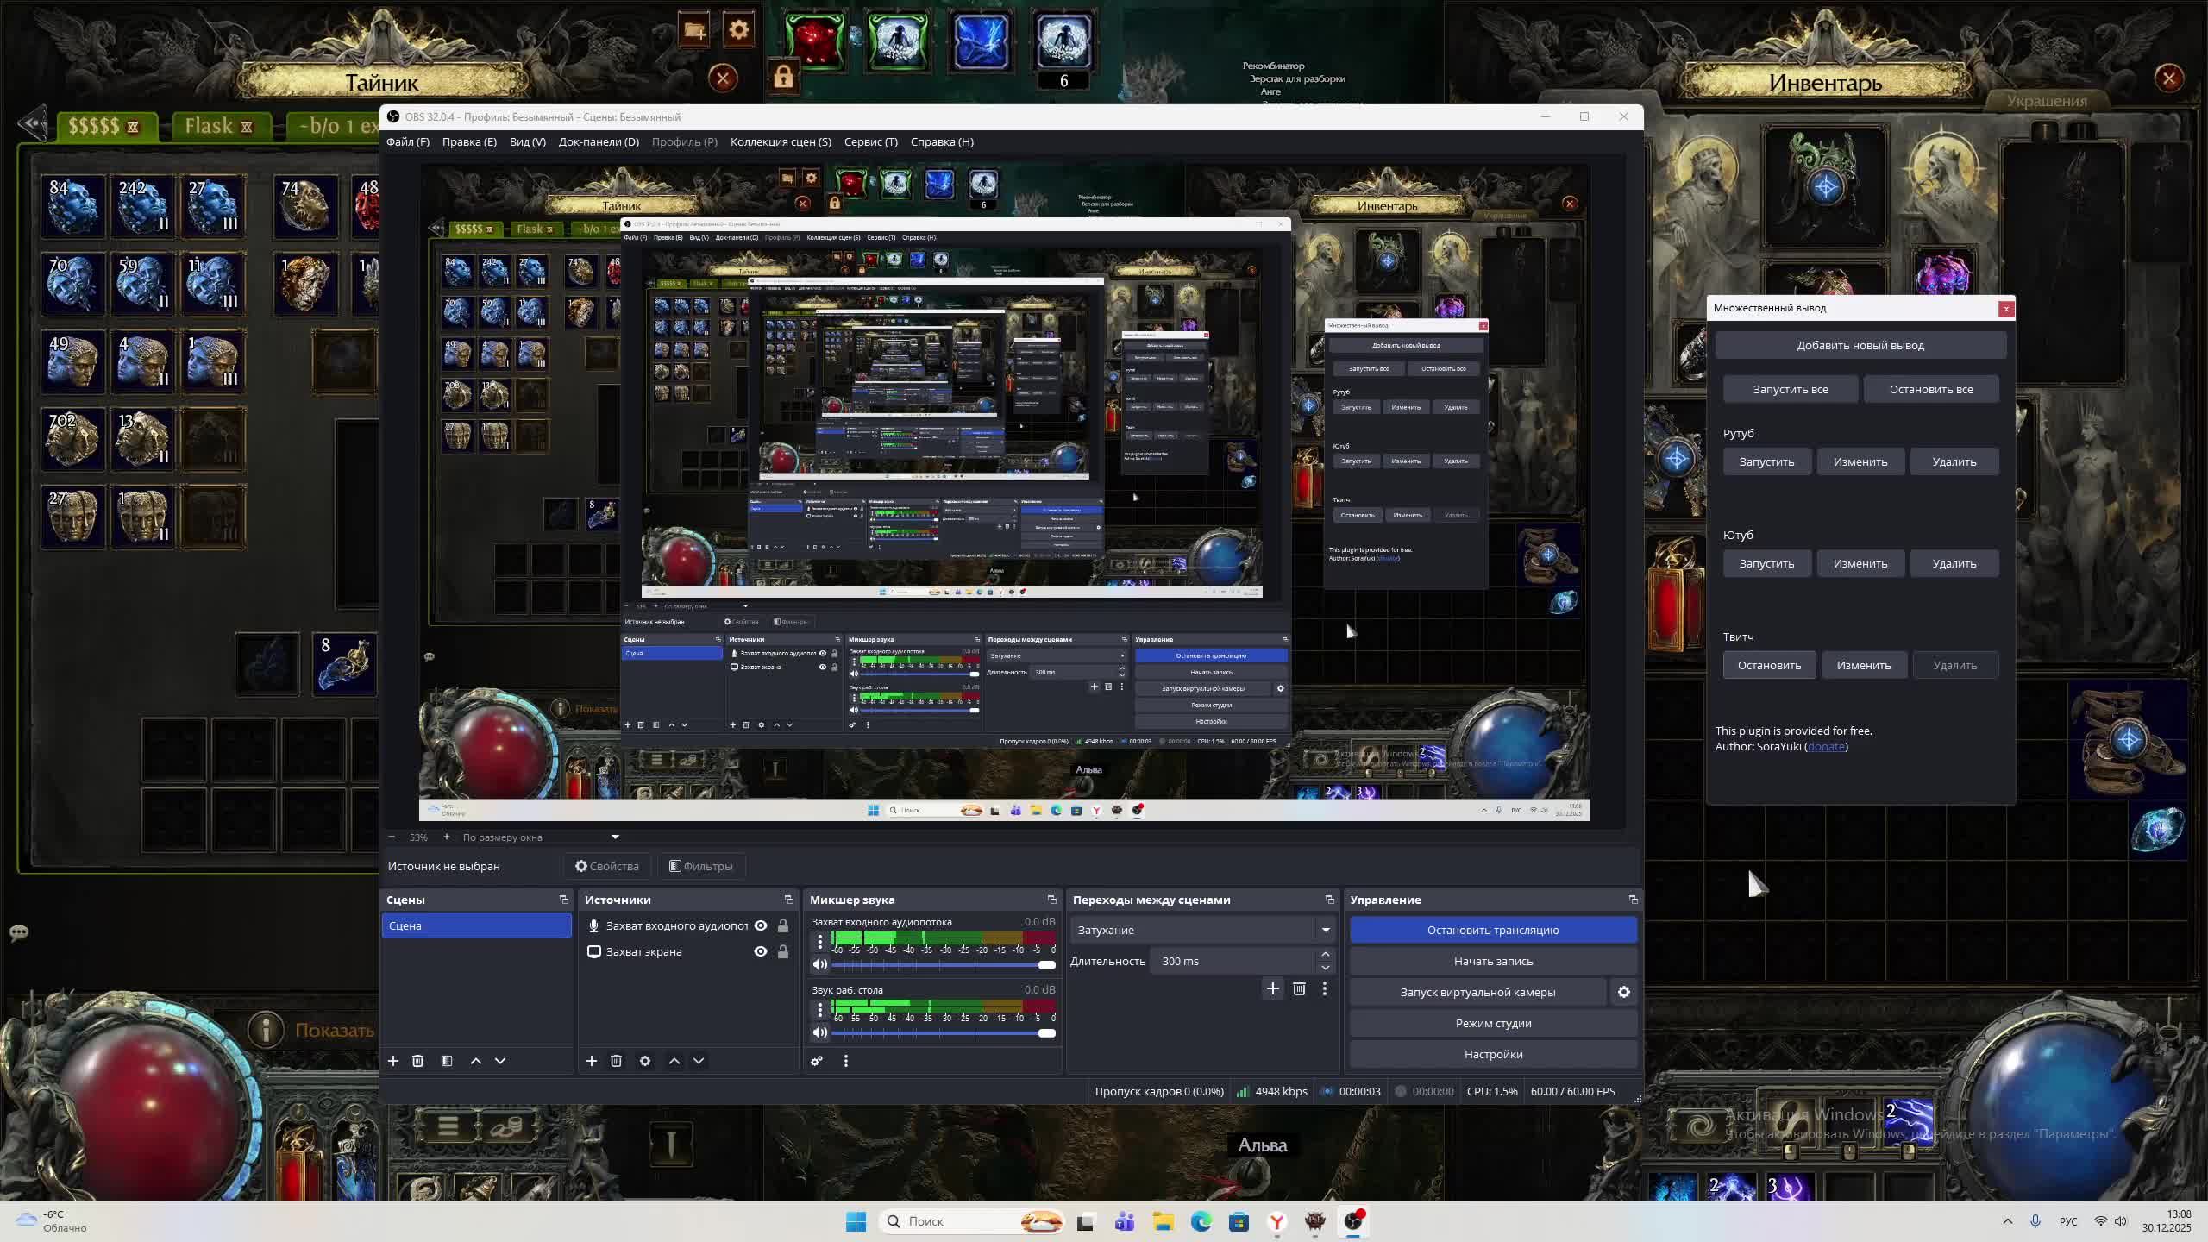Click the add scene plus icon
The image size is (2208, 1242).
[x=393, y=1061]
